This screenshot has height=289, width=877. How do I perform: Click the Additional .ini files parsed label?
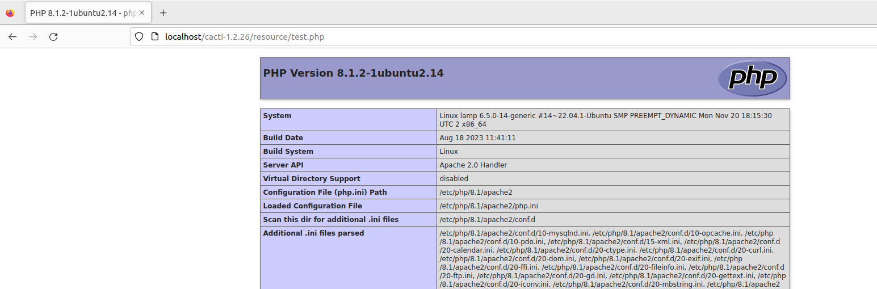tap(314, 233)
